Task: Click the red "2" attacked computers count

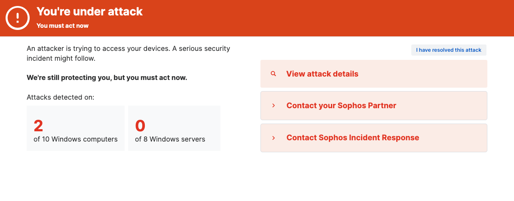Action: pos(38,126)
